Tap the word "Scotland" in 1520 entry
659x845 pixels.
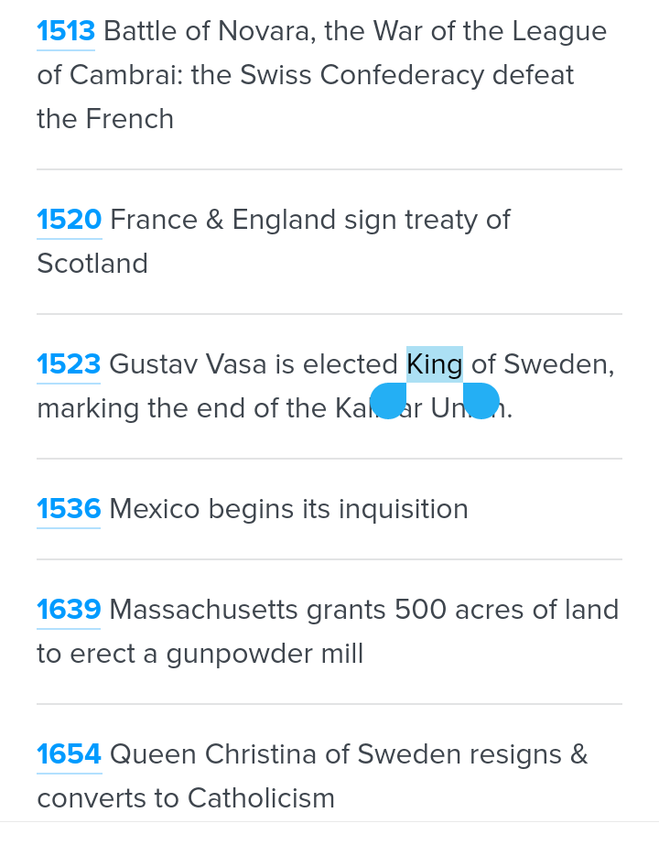[x=92, y=265]
